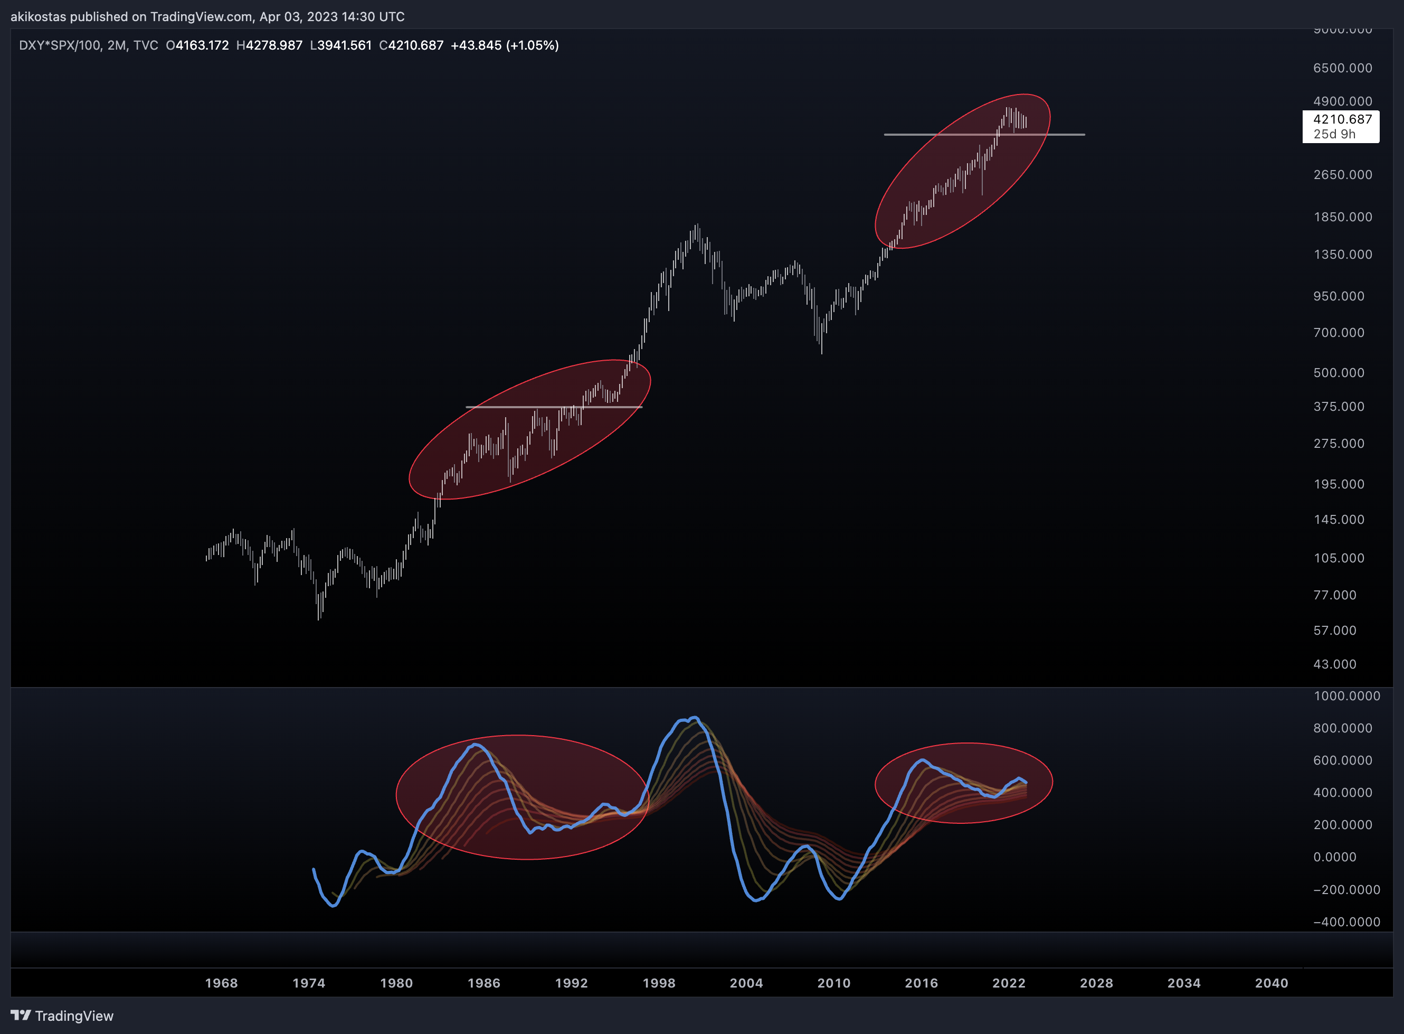Click the 145.000 price scale label
Screen dimensions: 1404x1034
(1339, 520)
